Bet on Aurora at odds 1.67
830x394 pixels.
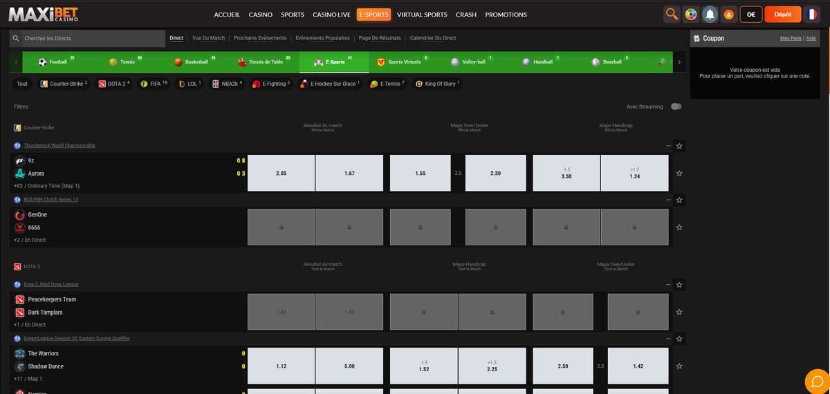pos(349,173)
